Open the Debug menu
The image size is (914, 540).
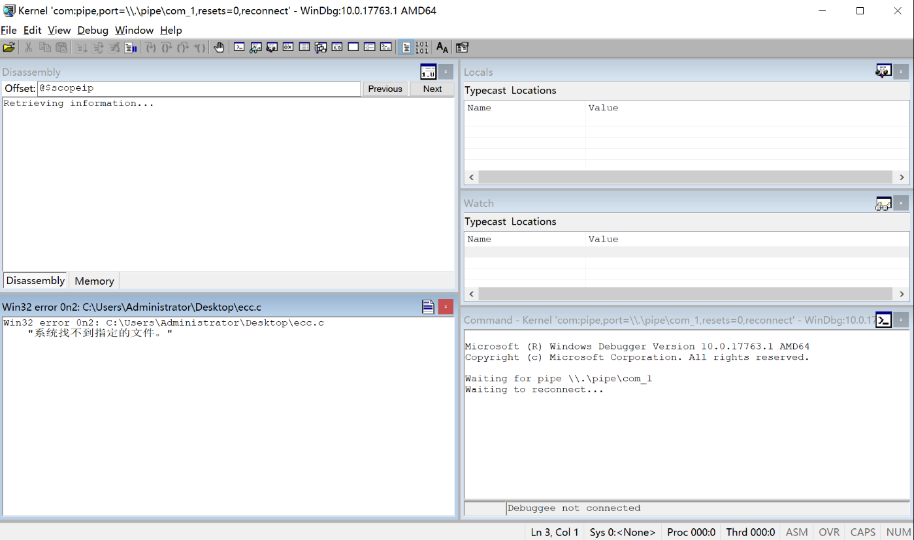click(x=93, y=30)
